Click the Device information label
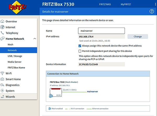 (56, 64)
